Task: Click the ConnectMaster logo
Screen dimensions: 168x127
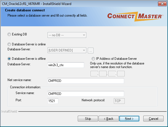Action: pos(136,16)
